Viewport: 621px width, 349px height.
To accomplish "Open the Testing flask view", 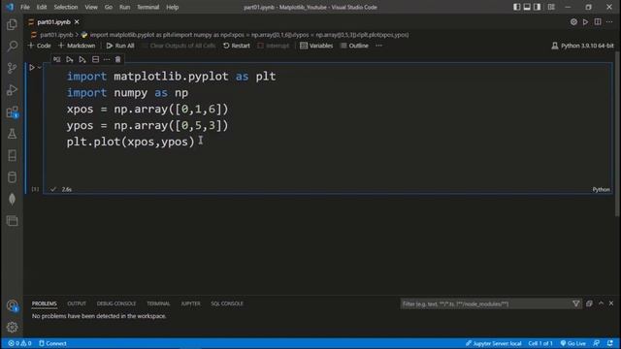I will (x=12, y=134).
